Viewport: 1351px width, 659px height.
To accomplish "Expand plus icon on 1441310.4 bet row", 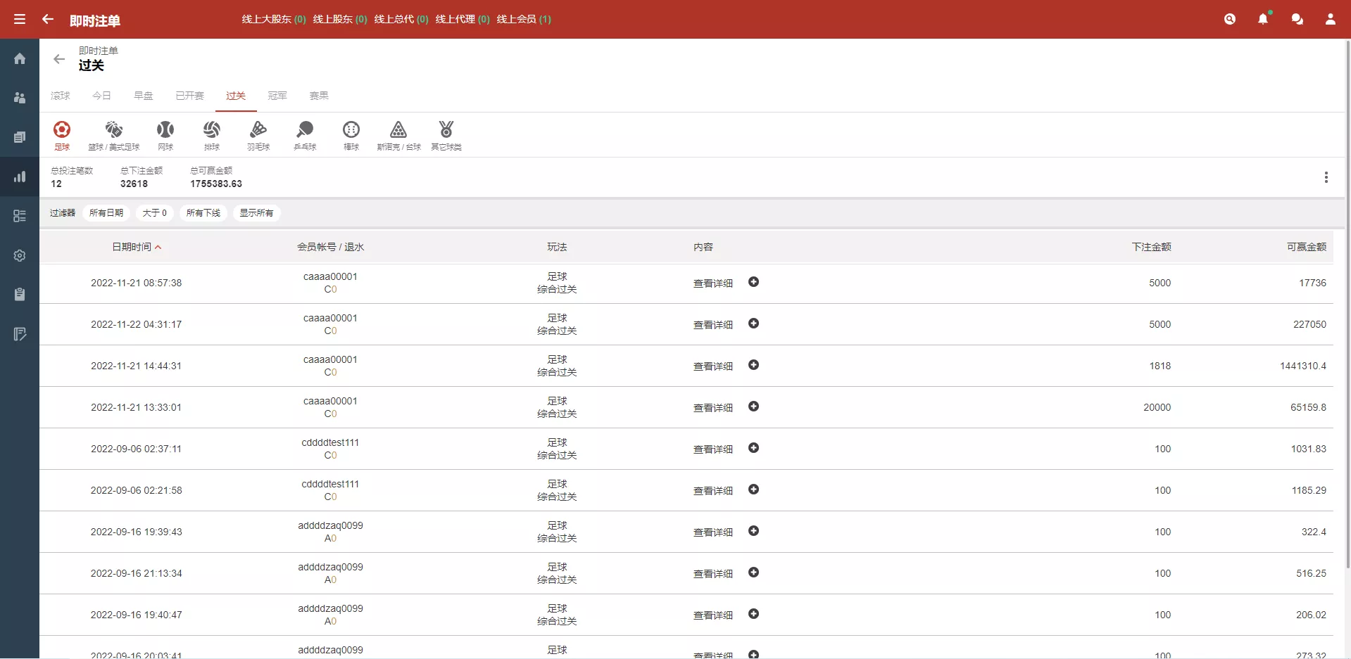I will pyautogui.click(x=753, y=365).
